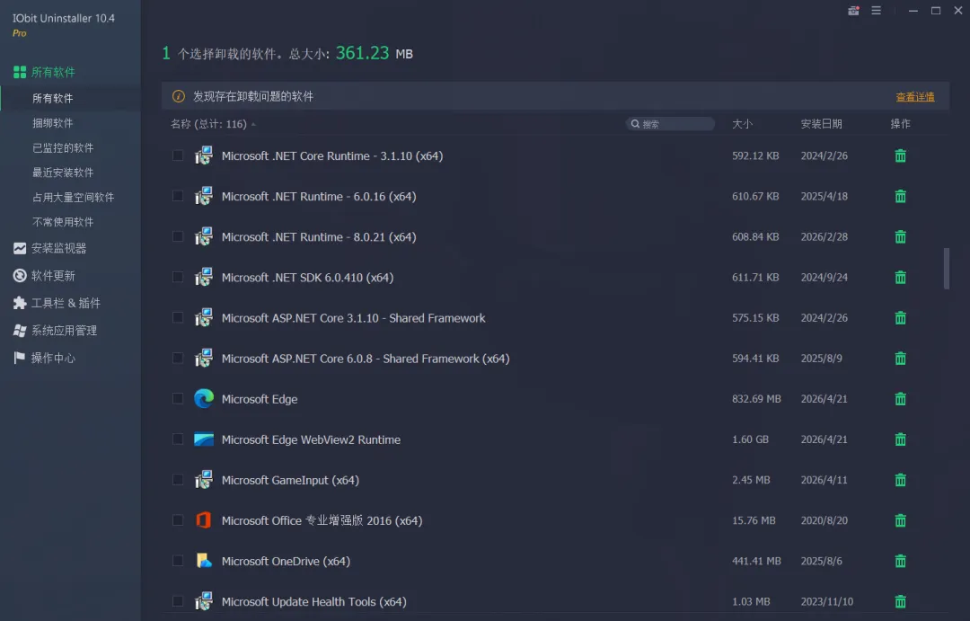
Task: Open 捆绑软件 category
Action: (53, 123)
